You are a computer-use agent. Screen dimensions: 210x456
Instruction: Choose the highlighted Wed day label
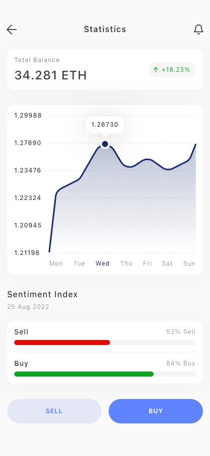(x=102, y=264)
